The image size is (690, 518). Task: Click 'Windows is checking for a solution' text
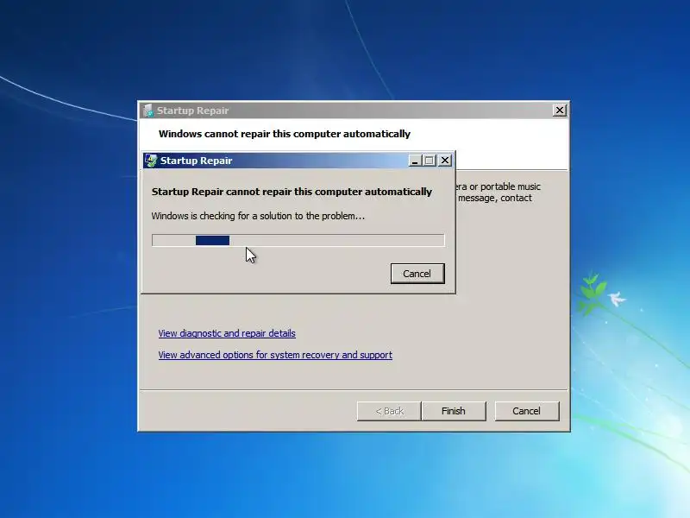[x=258, y=216]
